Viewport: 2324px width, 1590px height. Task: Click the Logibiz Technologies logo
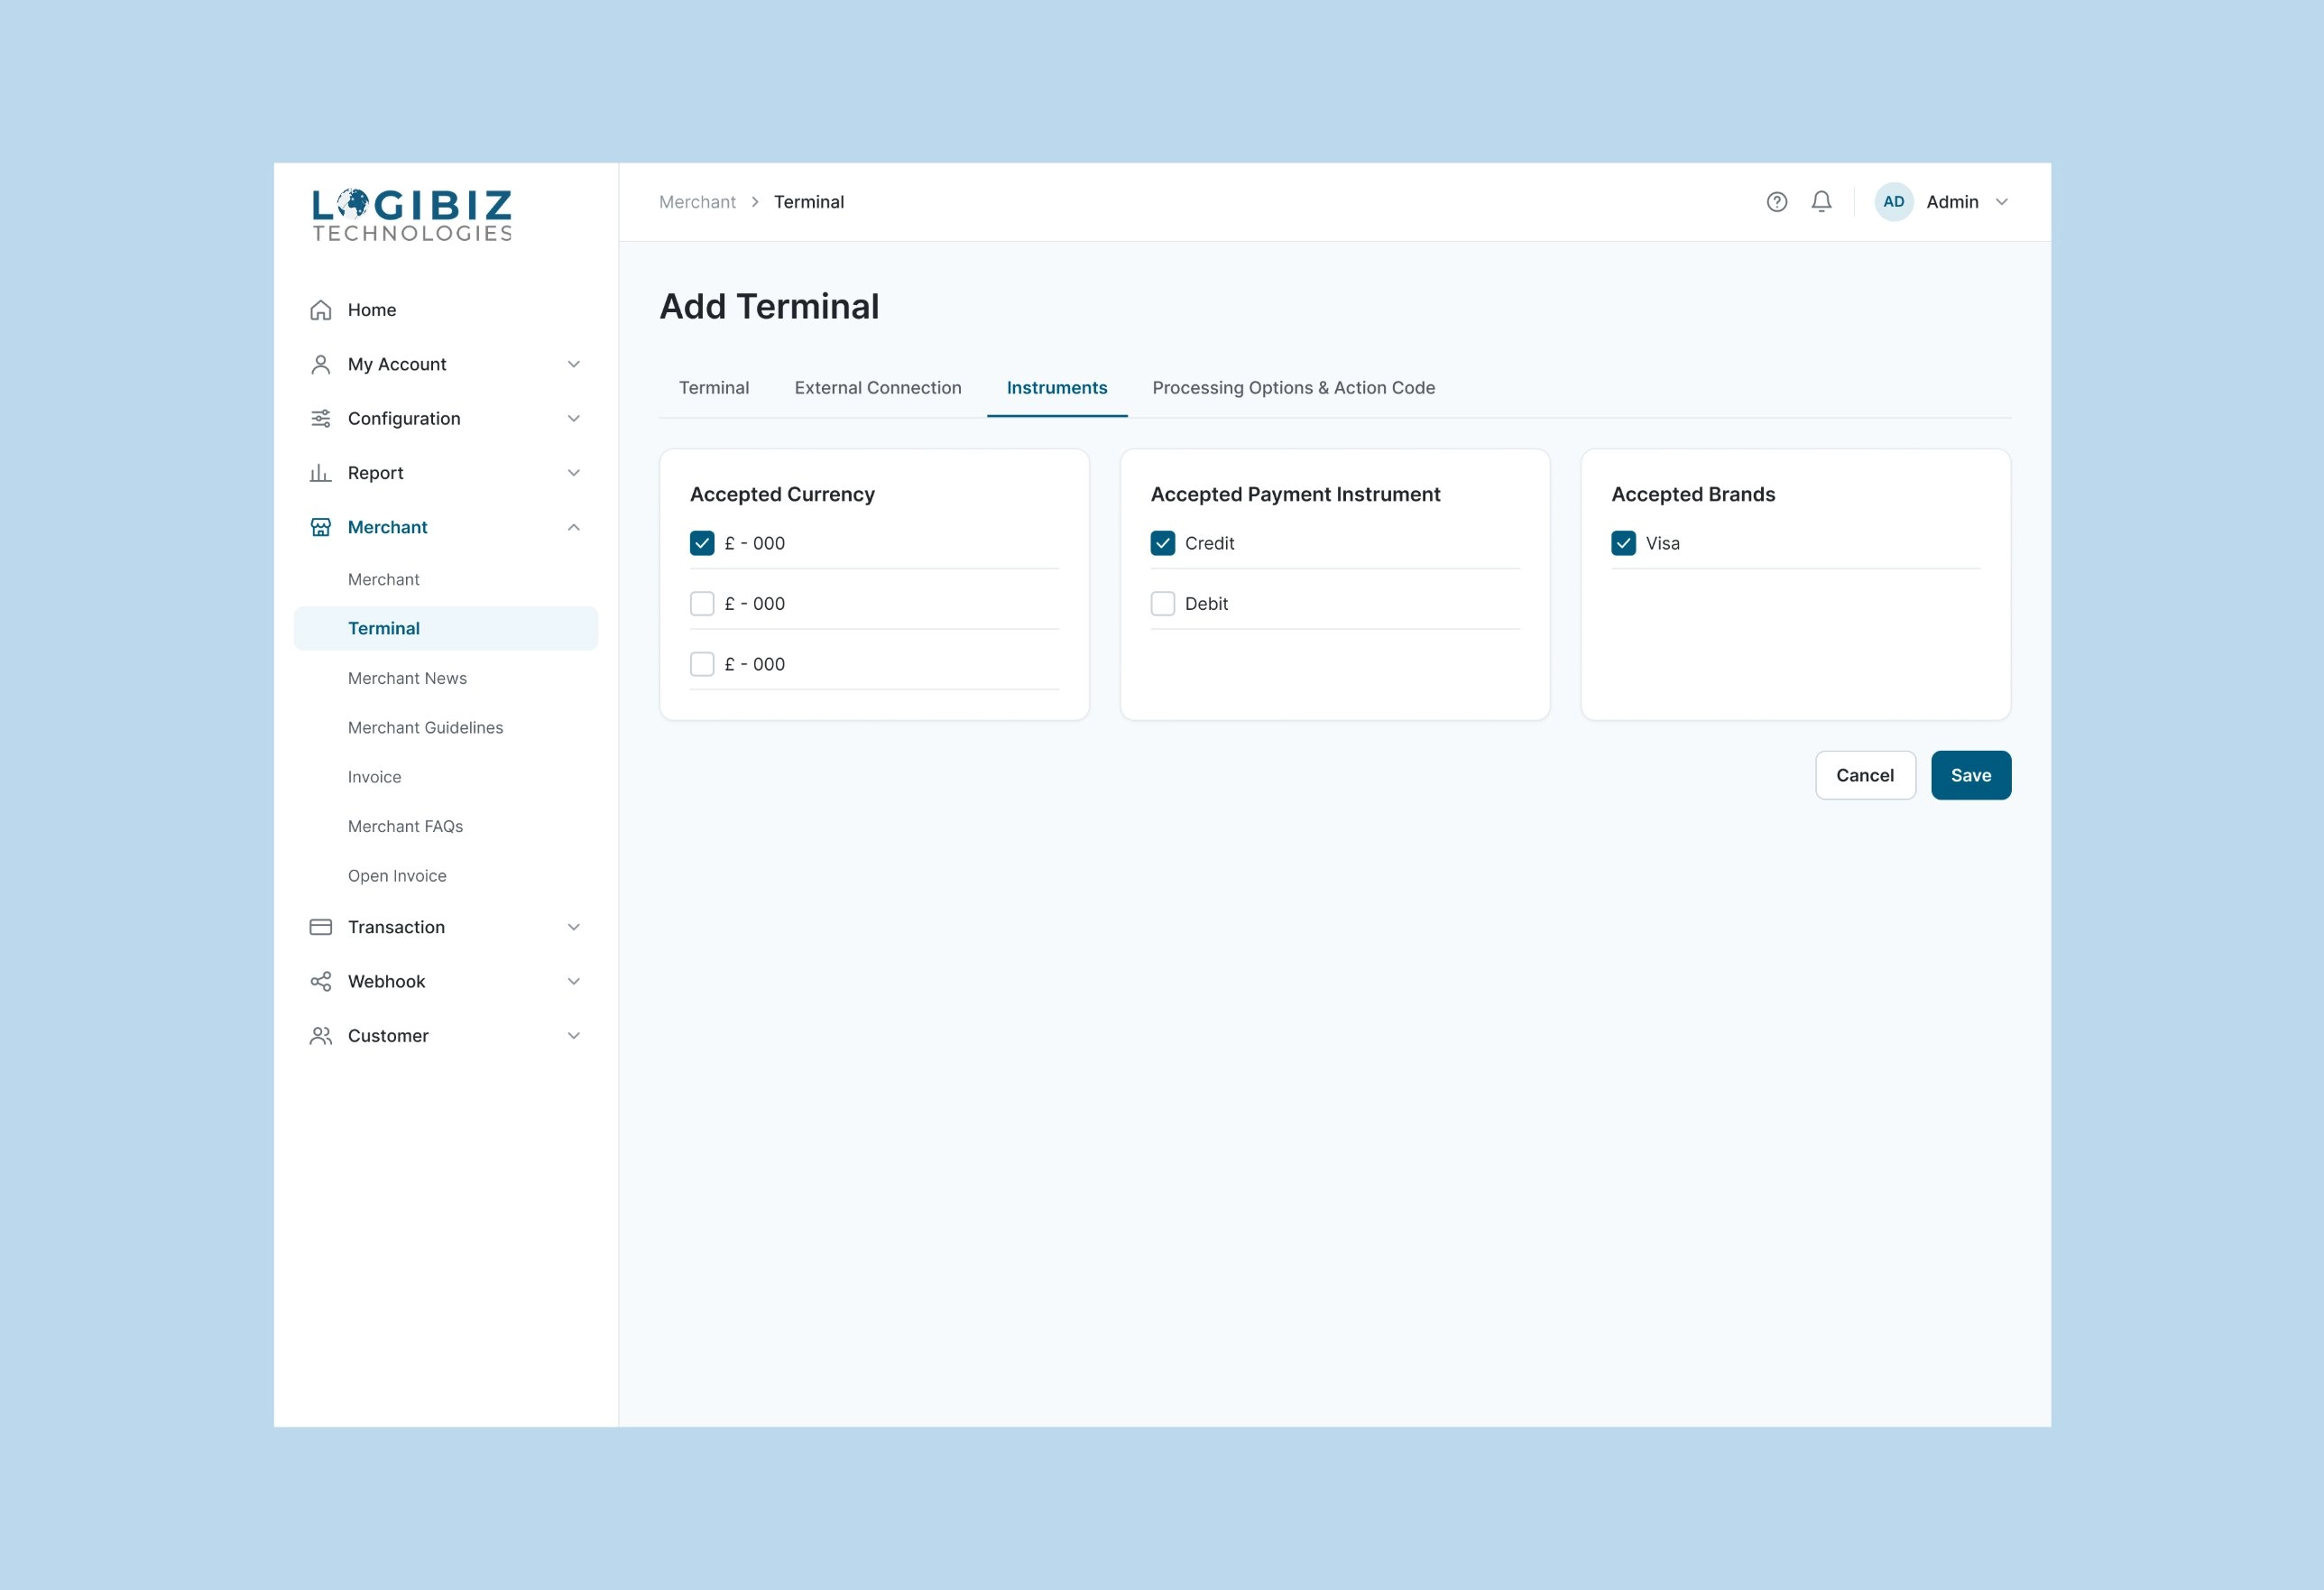pyautogui.click(x=412, y=215)
